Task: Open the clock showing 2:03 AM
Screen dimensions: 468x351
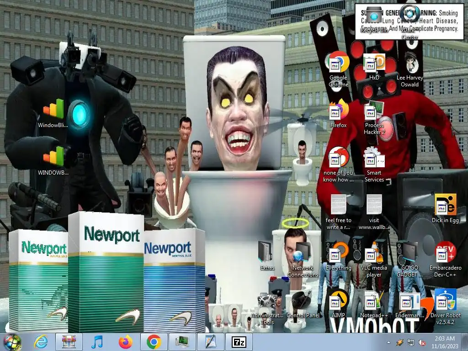Action: point(445,342)
